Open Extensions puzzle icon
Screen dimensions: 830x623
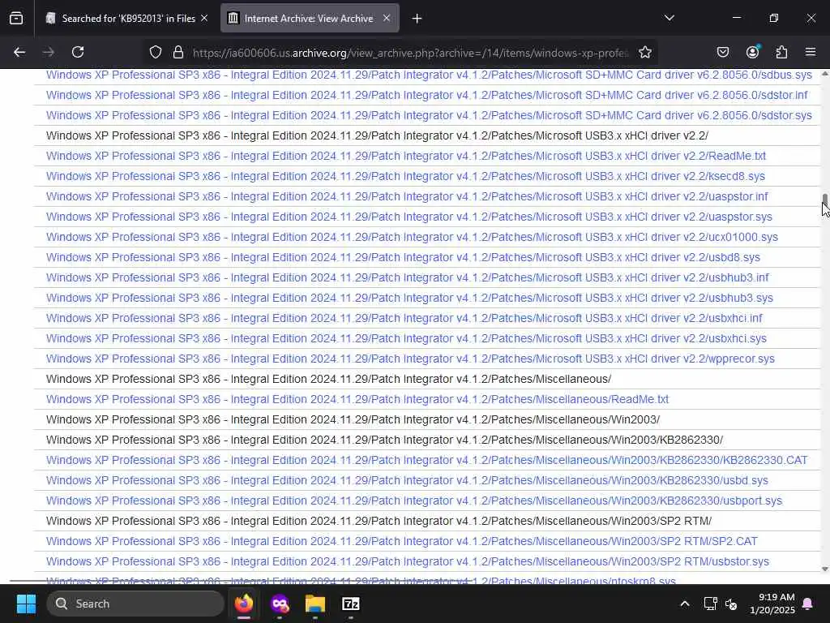pos(781,52)
